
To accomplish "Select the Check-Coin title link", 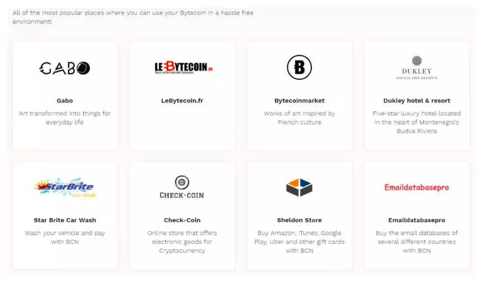I will click(x=182, y=220).
